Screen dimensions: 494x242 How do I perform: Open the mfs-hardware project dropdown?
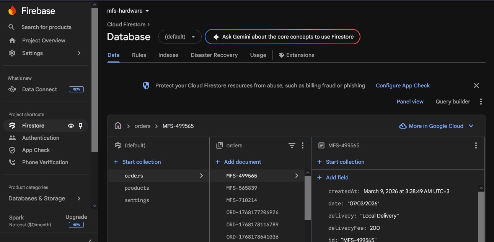click(x=128, y=11)
